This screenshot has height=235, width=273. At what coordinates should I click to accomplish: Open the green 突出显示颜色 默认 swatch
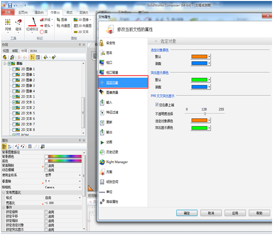(201, 80)
